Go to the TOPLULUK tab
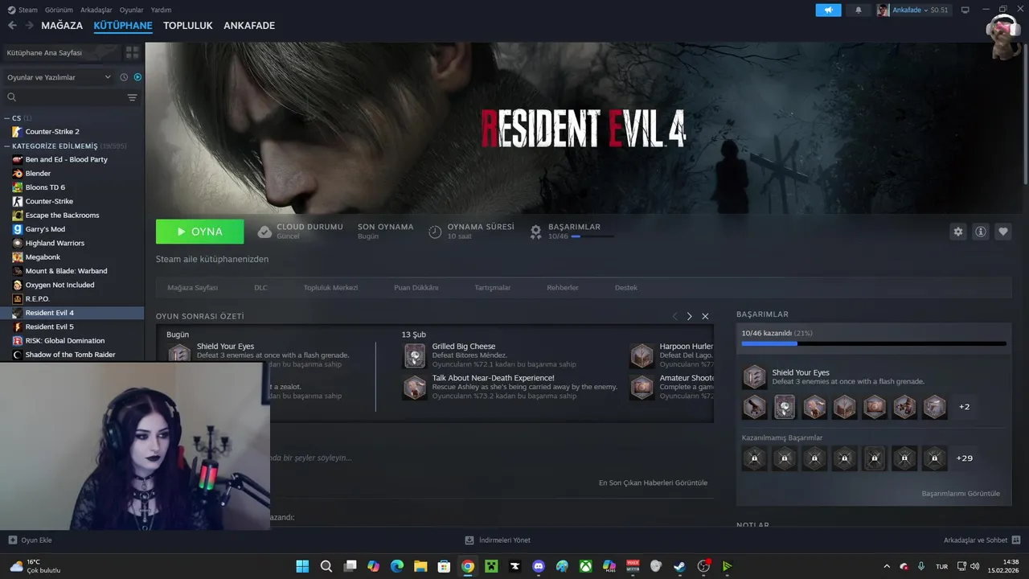 pyautogui.click(x=188, y=26)
